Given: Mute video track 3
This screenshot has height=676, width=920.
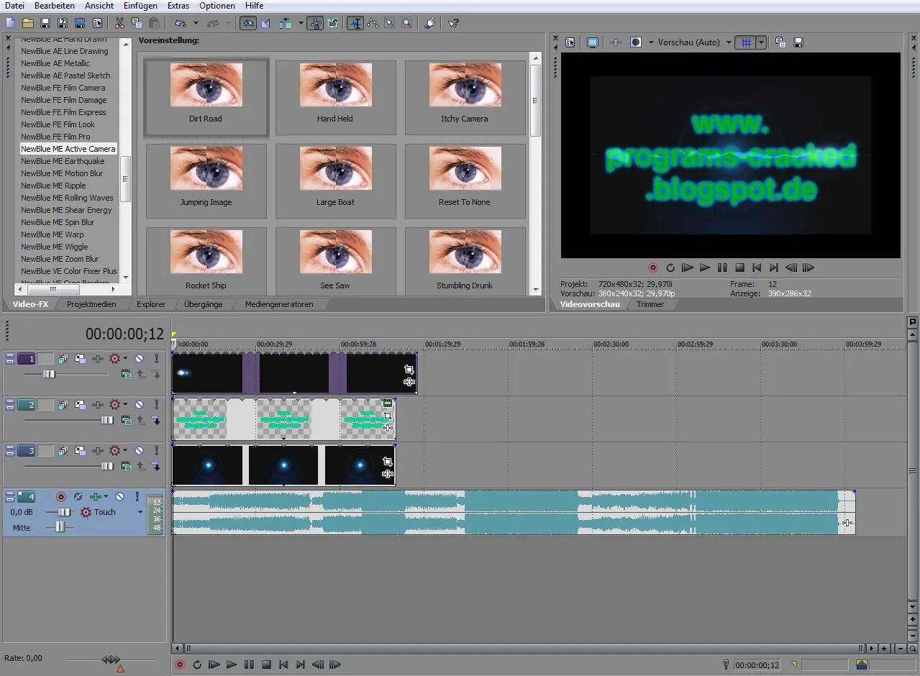Looking at the screenshot, I should click(140, 451).
